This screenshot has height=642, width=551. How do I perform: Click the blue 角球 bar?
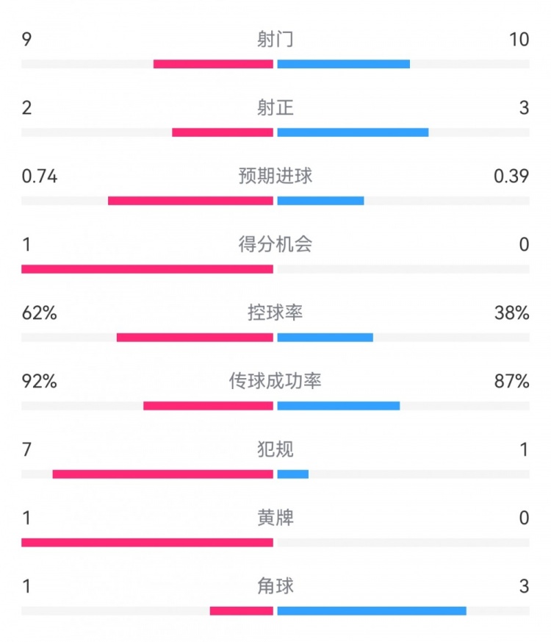(x=372, y=611)
